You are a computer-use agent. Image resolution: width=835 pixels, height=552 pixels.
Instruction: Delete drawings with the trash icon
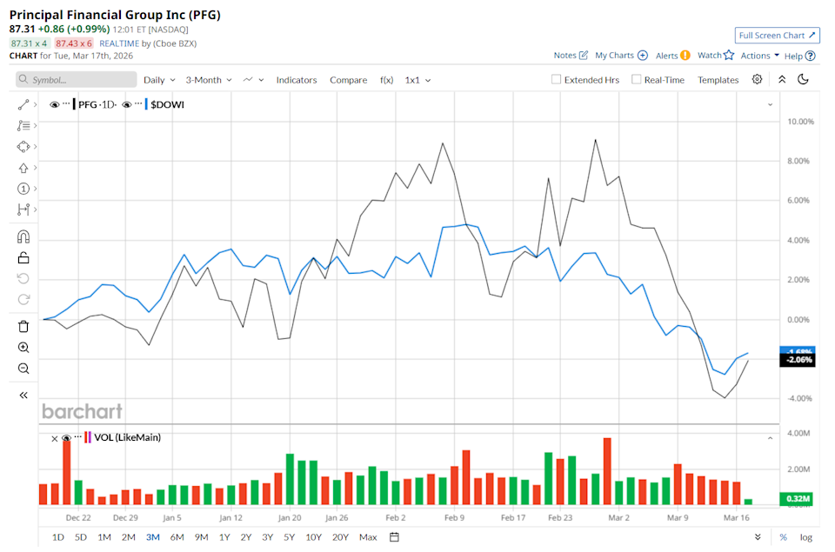coord(23,326)
